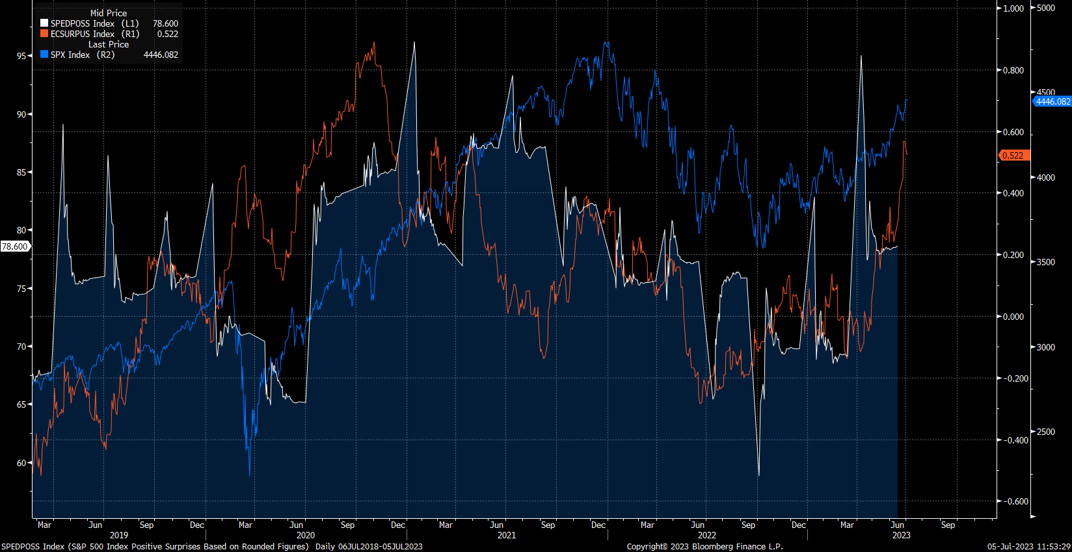The height and width of the screenshot is (552, 1072).
Task: Click the Bloomberg Finance L.P. copyright notice
Action: click(x=705, y=546)
